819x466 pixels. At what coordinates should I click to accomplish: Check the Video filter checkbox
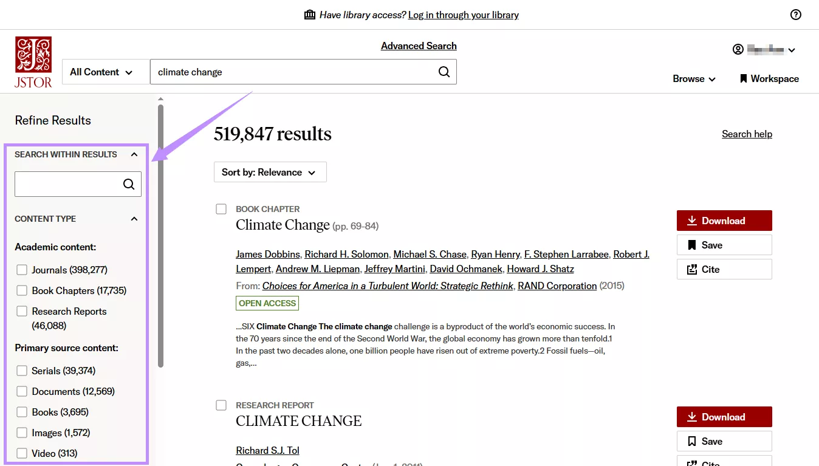point(21,453)
